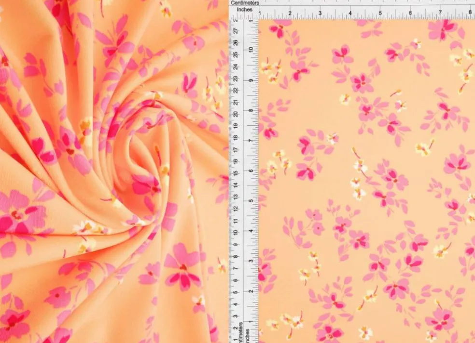Click the swirled fabric photo
The height and width of the screenshot is (343, 475).
[x=114, y=171]
